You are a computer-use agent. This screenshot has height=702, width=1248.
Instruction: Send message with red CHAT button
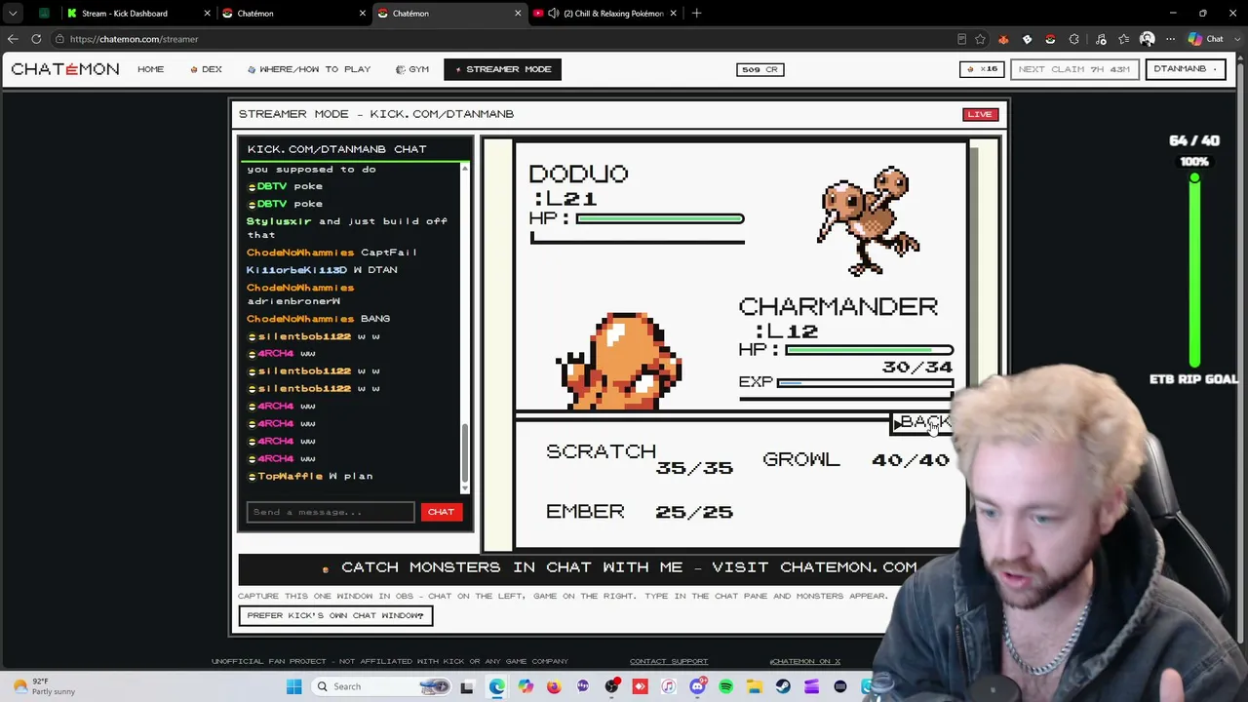[x=441, y=512]
